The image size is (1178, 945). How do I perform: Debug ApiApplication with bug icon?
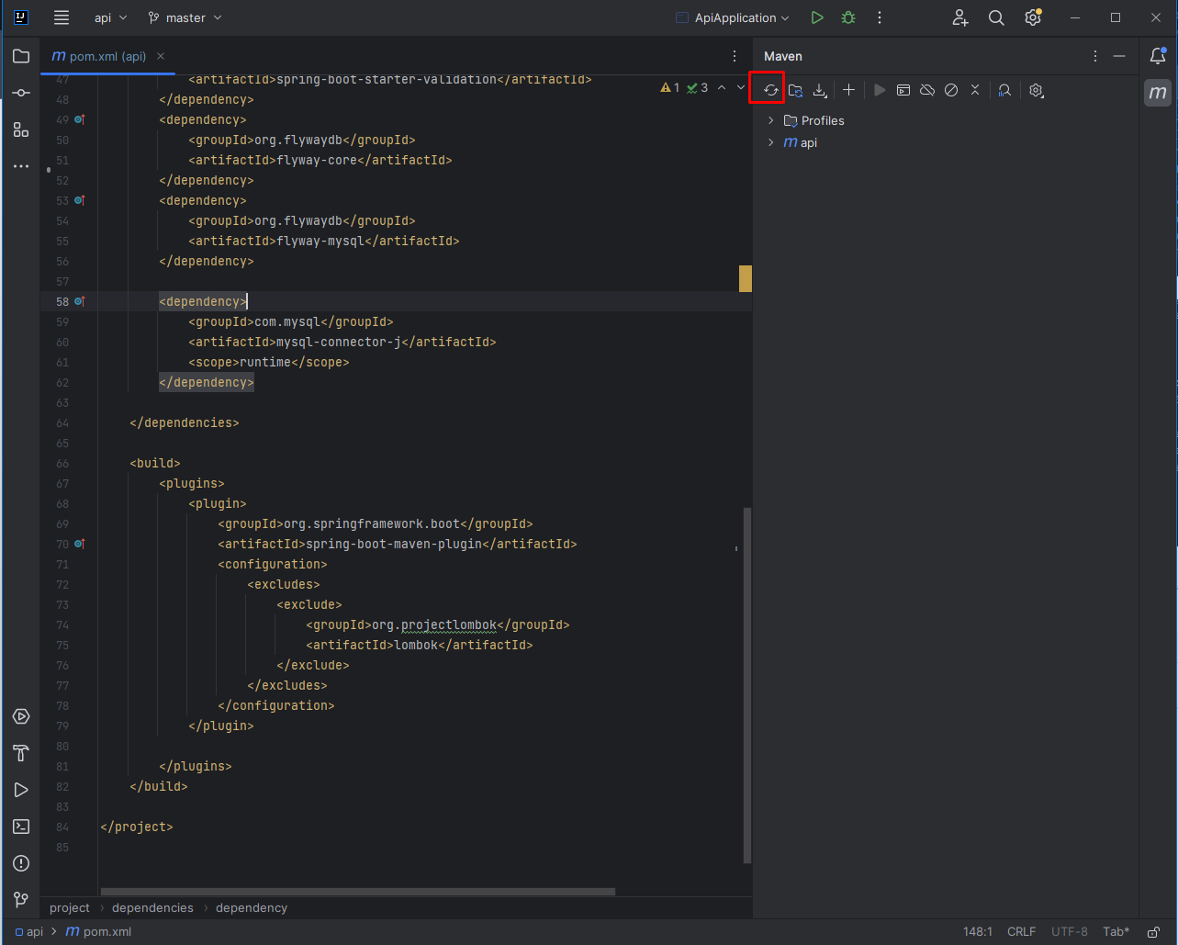coord(848,17)
